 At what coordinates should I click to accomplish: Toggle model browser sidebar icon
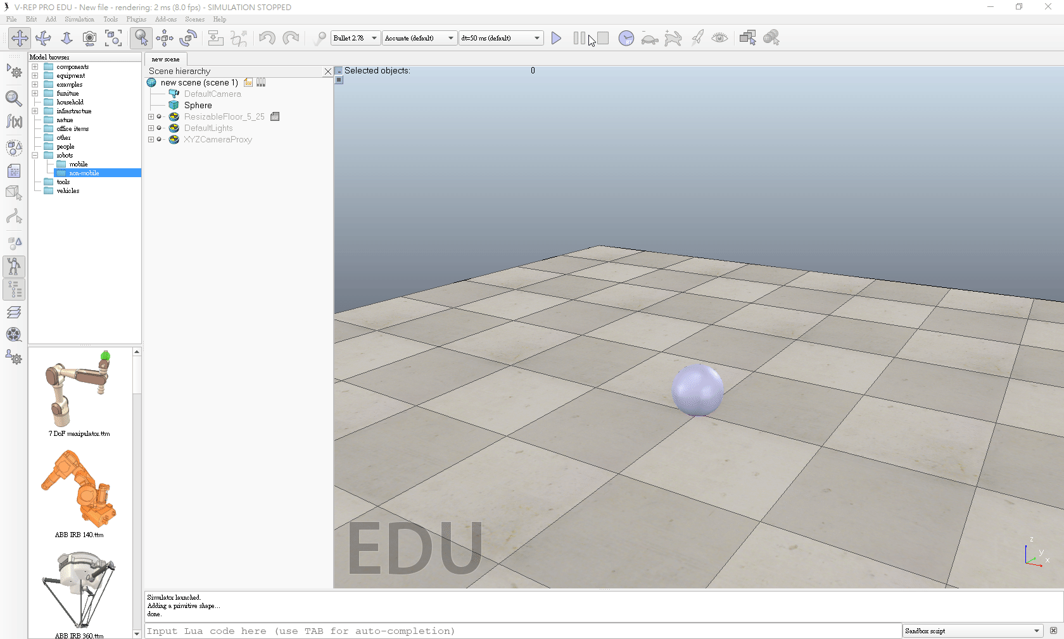pos(14,266)
